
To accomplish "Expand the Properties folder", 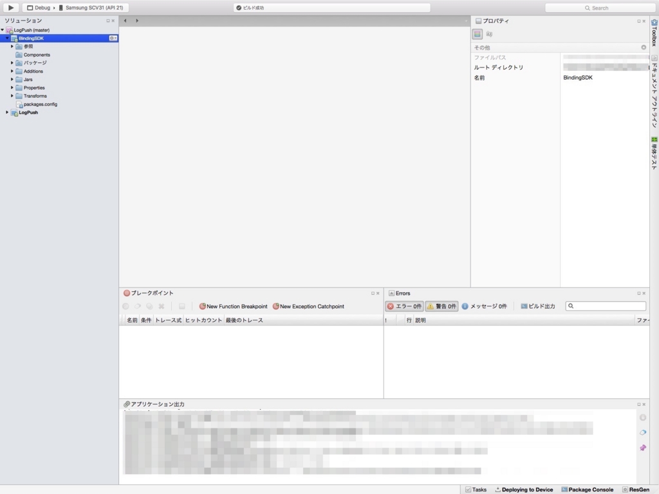I will click(12, 87).
